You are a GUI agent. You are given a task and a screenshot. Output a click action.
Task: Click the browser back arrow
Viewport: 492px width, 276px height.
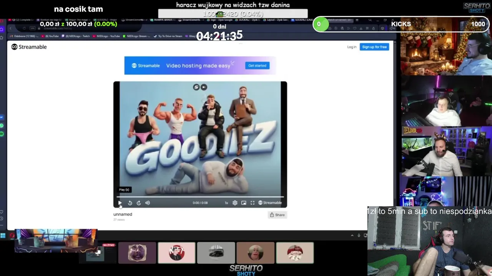pos(11,28)
